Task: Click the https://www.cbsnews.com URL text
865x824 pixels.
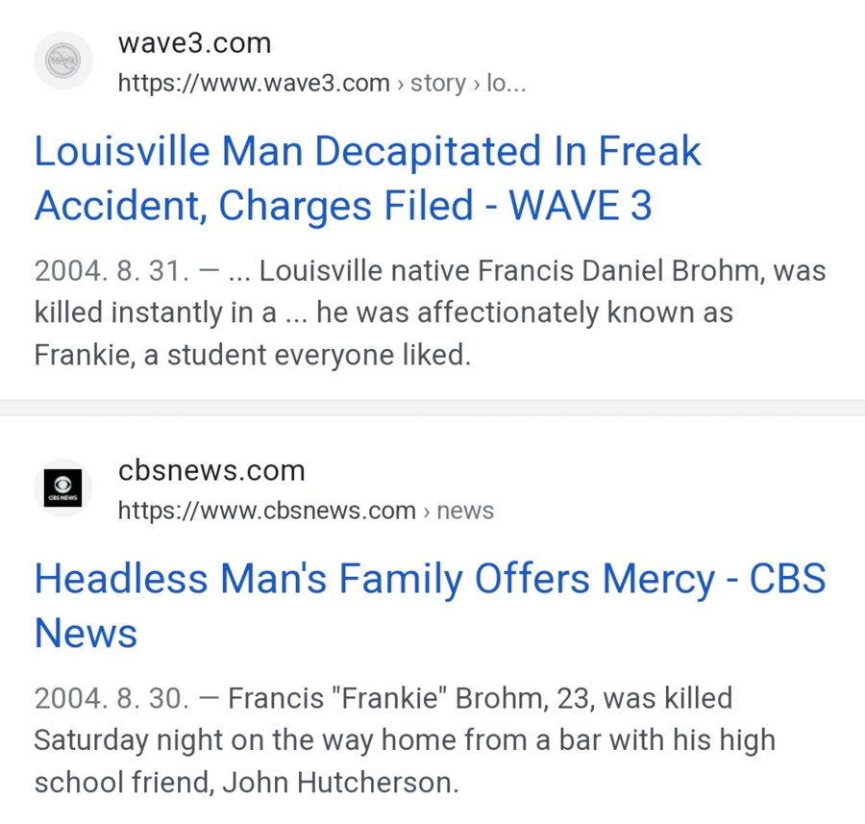Action: point(267,511)
